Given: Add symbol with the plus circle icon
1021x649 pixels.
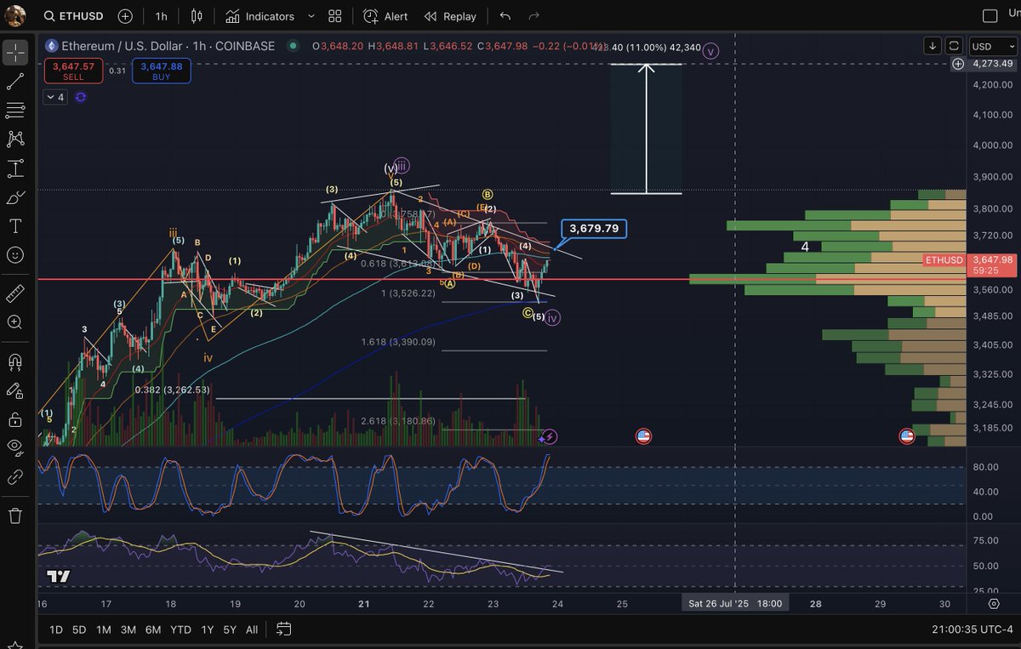Looking at the screenshot, I should click(x=125, y=16).
